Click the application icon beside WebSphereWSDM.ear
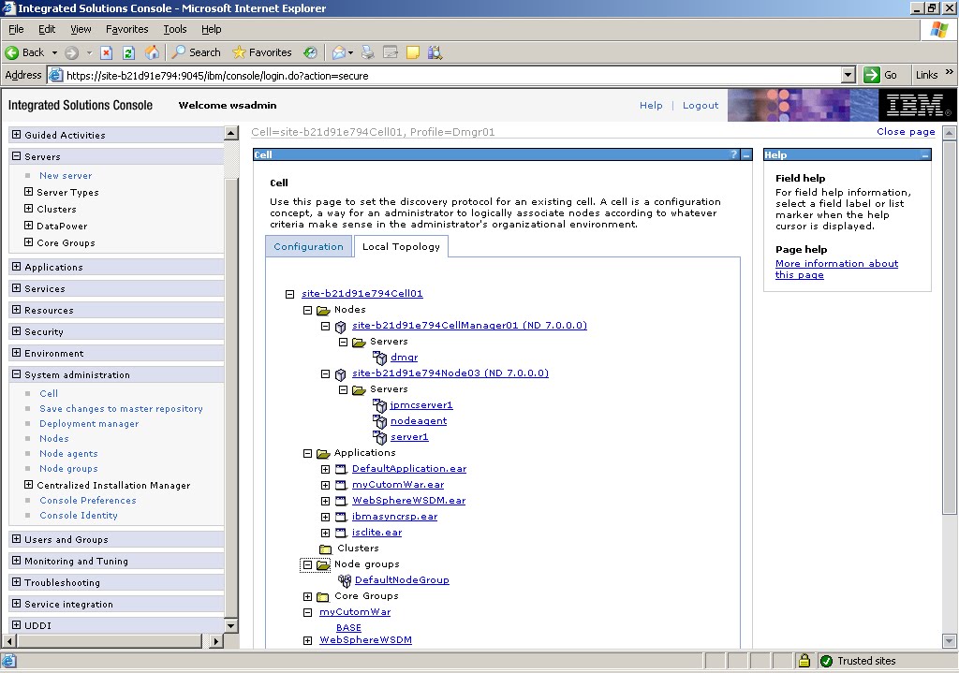Viewport: 959px width, 673px height. (x=341, y=501)
